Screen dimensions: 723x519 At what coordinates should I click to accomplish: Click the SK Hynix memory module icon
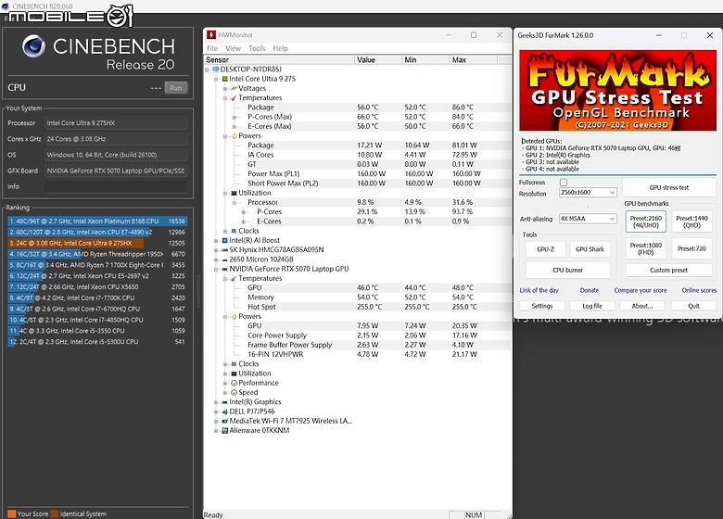(225, 250)
